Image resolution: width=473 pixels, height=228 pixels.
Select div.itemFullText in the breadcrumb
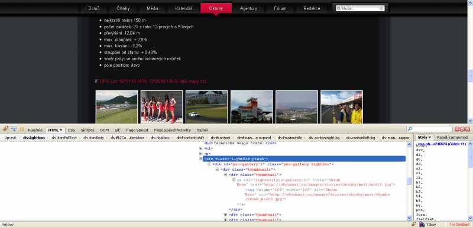(64, 138)
